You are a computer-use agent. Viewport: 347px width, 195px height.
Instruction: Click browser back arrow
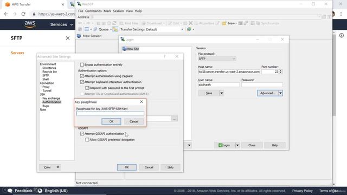coord(6,14)
